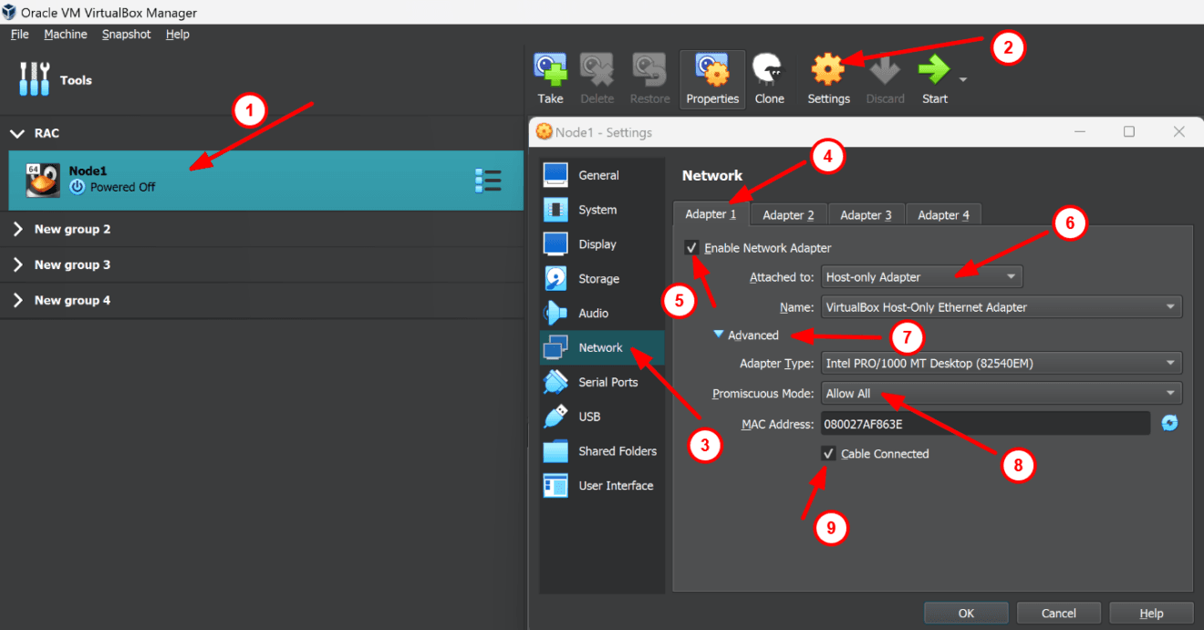
Task: Collapse the Advanced network options
Action: pos(719,335)
